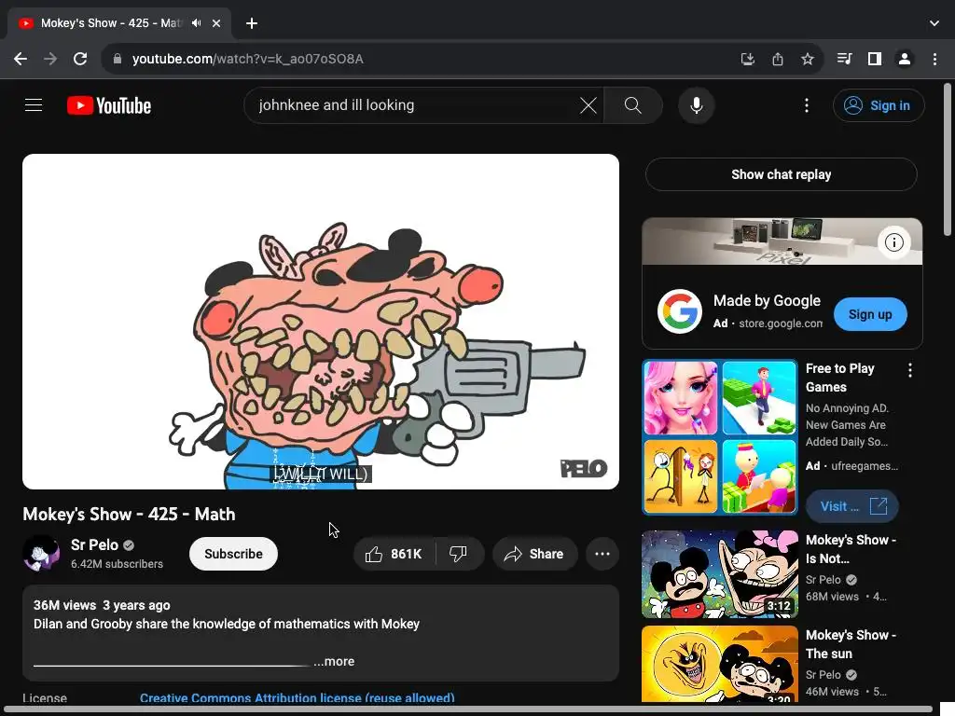955x716 pixels.
Task: Go forward in browser history
Action: [x=50, y=59]
